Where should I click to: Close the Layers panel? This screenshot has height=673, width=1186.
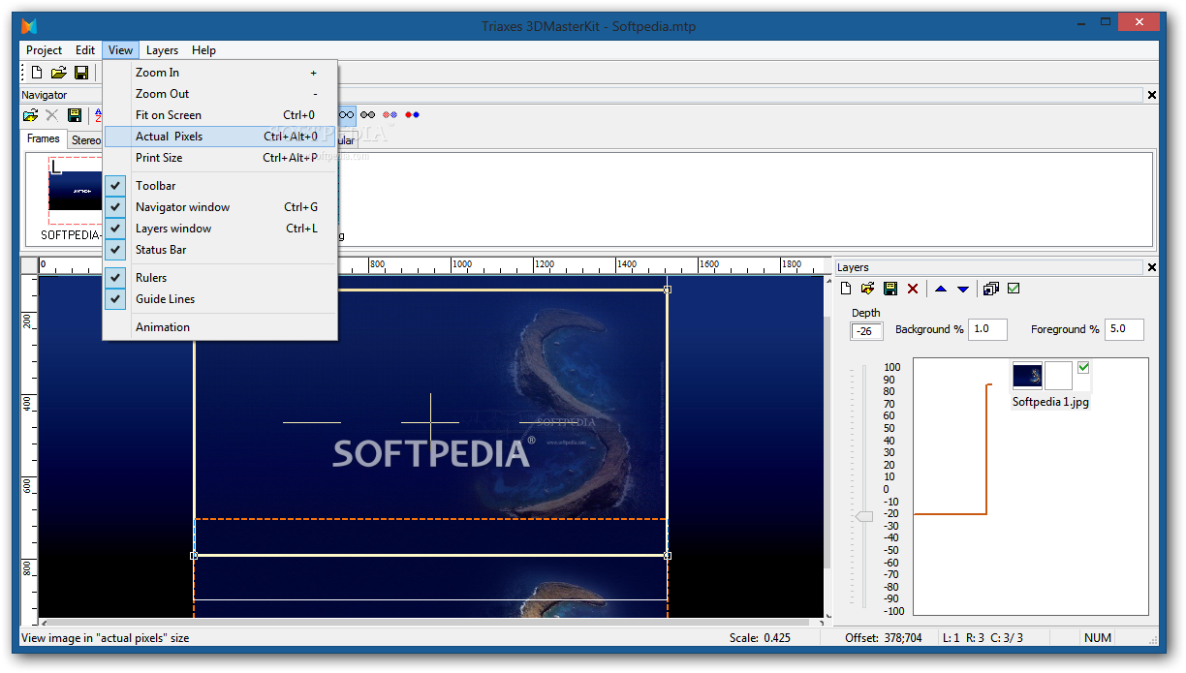click(x=1151, y=267)
